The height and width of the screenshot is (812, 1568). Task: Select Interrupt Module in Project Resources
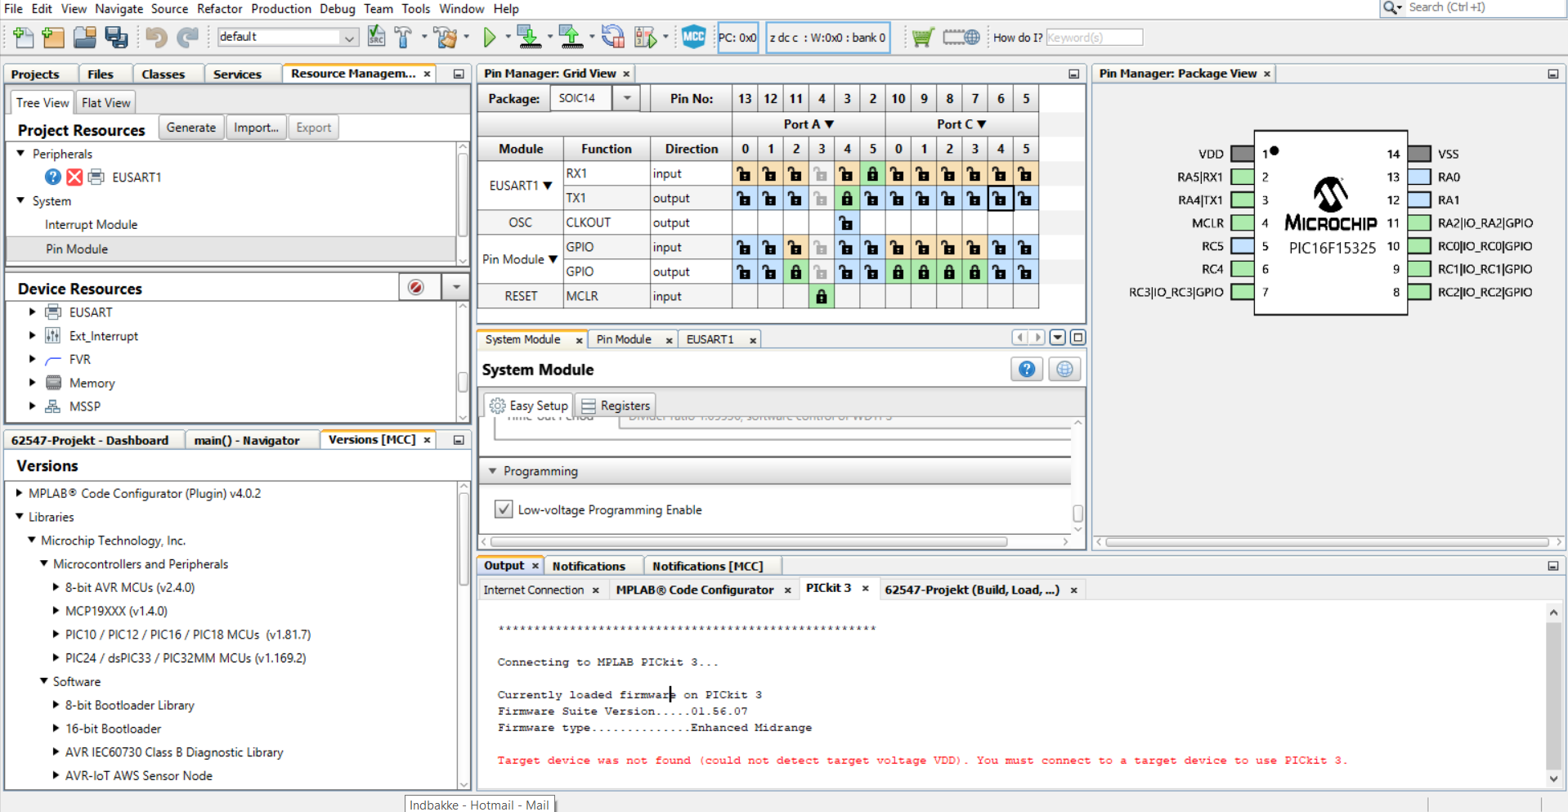tap(91, 224)
